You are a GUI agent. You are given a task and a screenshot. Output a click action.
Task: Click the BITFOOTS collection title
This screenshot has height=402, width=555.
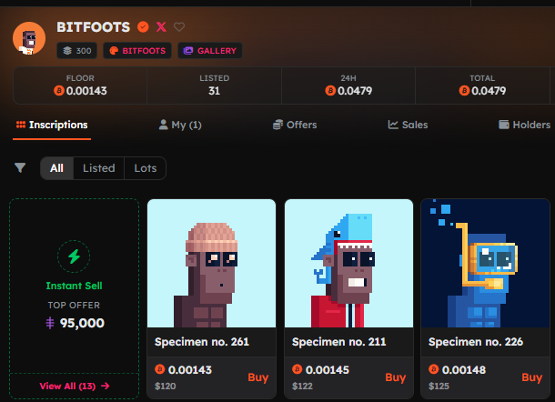click(94, 27)
